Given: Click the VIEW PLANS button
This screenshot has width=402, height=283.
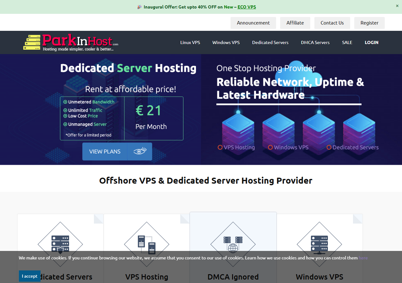Looking at the screenshot, I should click(x=105, y=152).
